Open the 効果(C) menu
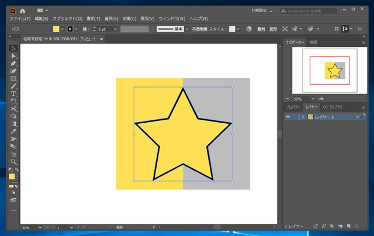374x236 pixels. click(129, 19)
